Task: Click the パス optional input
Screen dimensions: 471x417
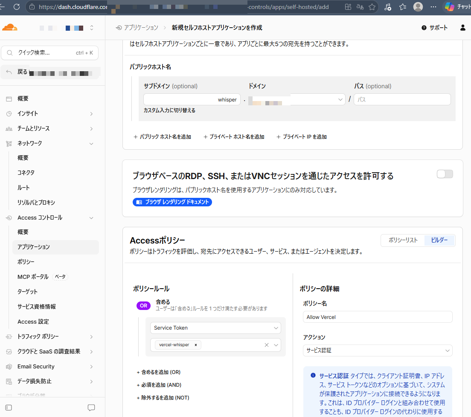Action: click(402, 100)
